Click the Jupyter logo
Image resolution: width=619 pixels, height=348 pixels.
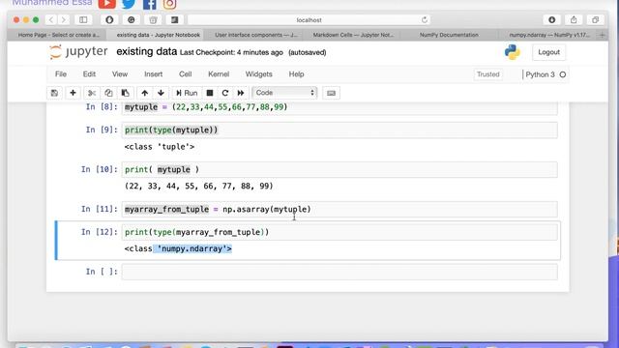coord(78,51)
